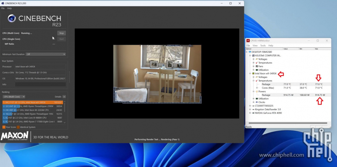
Task: Select ranking entry 1 Intel Xeon w9-3495X
Action: (x=32, y=102)
